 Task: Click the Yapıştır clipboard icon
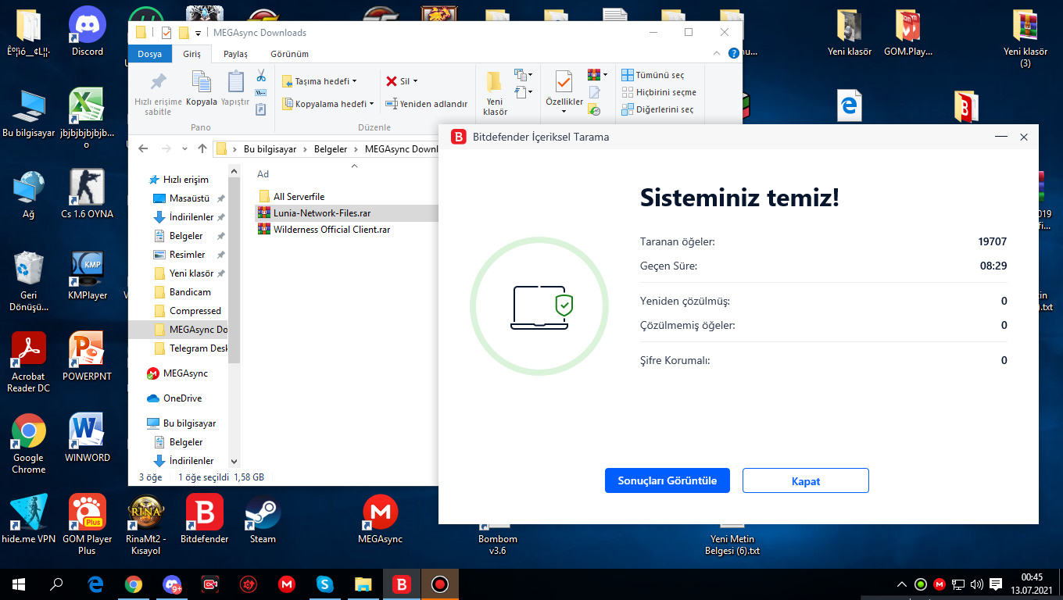pyautogui.click(x=234, y=87)
